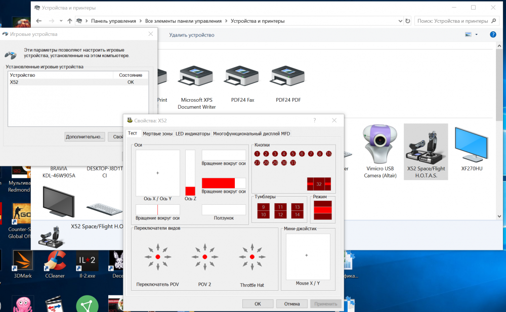Expand the address bar history dropdown
506x312 pixels.
tap(399, 21)
